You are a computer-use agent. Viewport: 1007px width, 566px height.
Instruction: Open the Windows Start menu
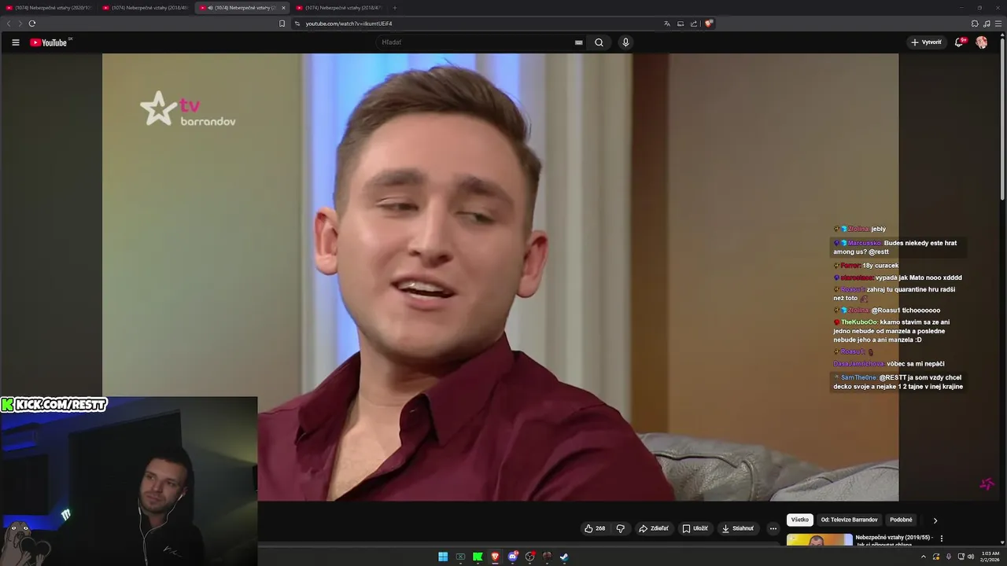[x=443, y=557]
